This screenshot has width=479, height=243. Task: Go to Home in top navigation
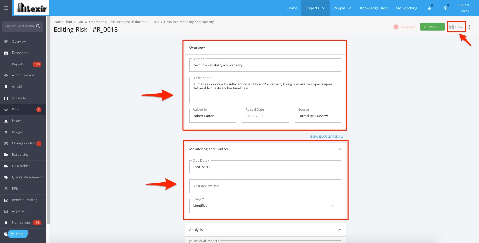[292, 8]
